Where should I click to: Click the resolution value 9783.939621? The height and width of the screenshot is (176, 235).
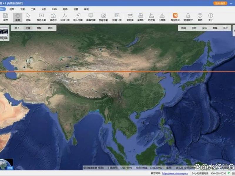click(157, 168)
